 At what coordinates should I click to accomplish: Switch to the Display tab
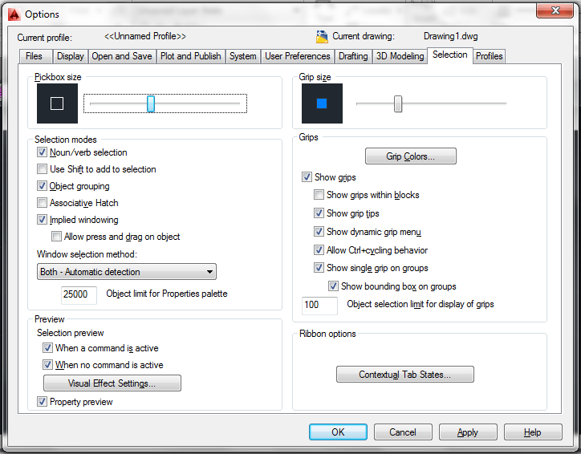tap(70, 56)
